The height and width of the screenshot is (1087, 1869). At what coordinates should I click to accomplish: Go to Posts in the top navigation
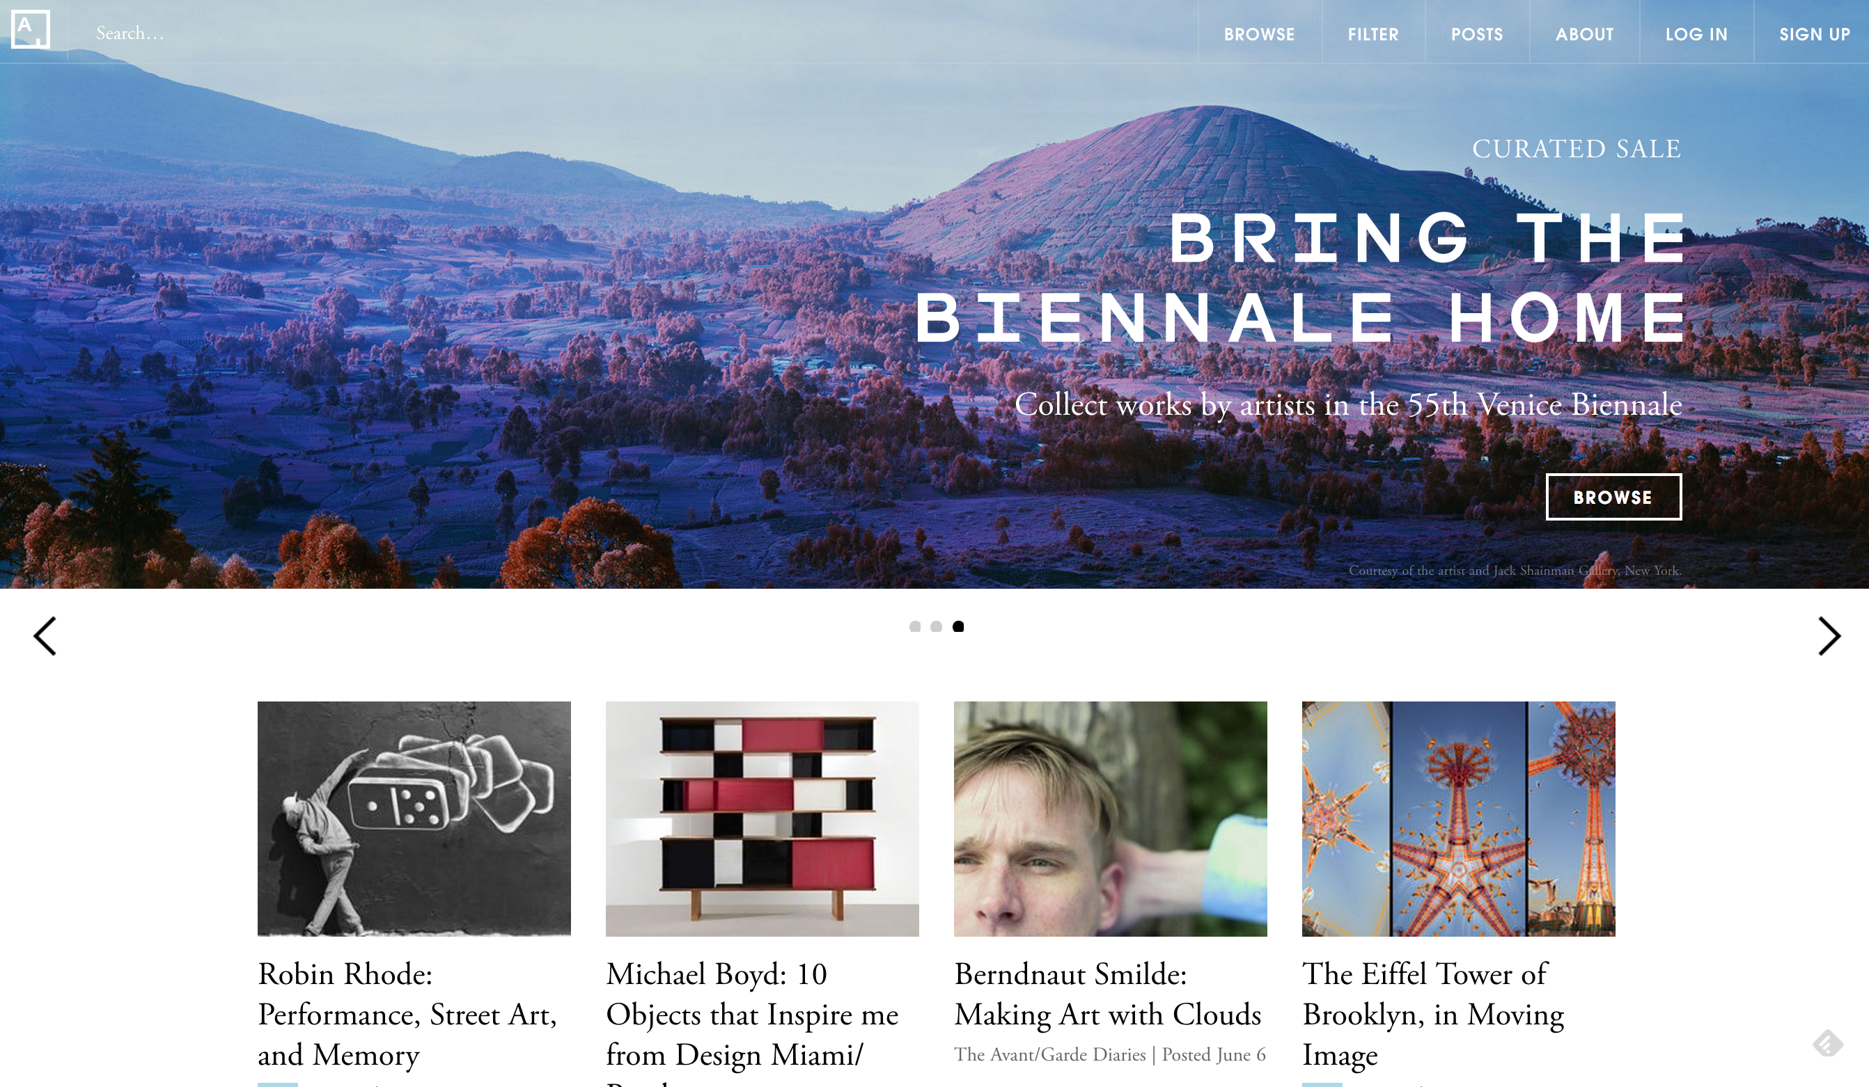point(1477,34)
